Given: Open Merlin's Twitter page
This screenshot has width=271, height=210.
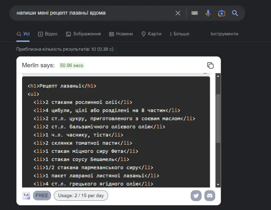Looking at the screenshot, I should click(x=196, y=196).
